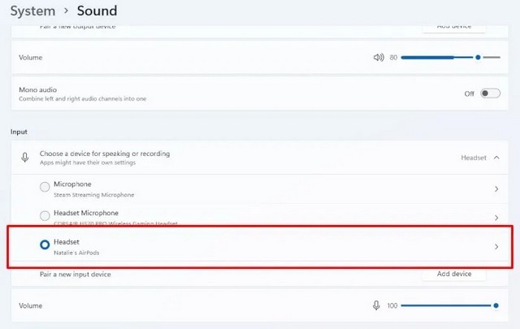
Task: Click the breadcrumb arrow after System
Action: 63,11
